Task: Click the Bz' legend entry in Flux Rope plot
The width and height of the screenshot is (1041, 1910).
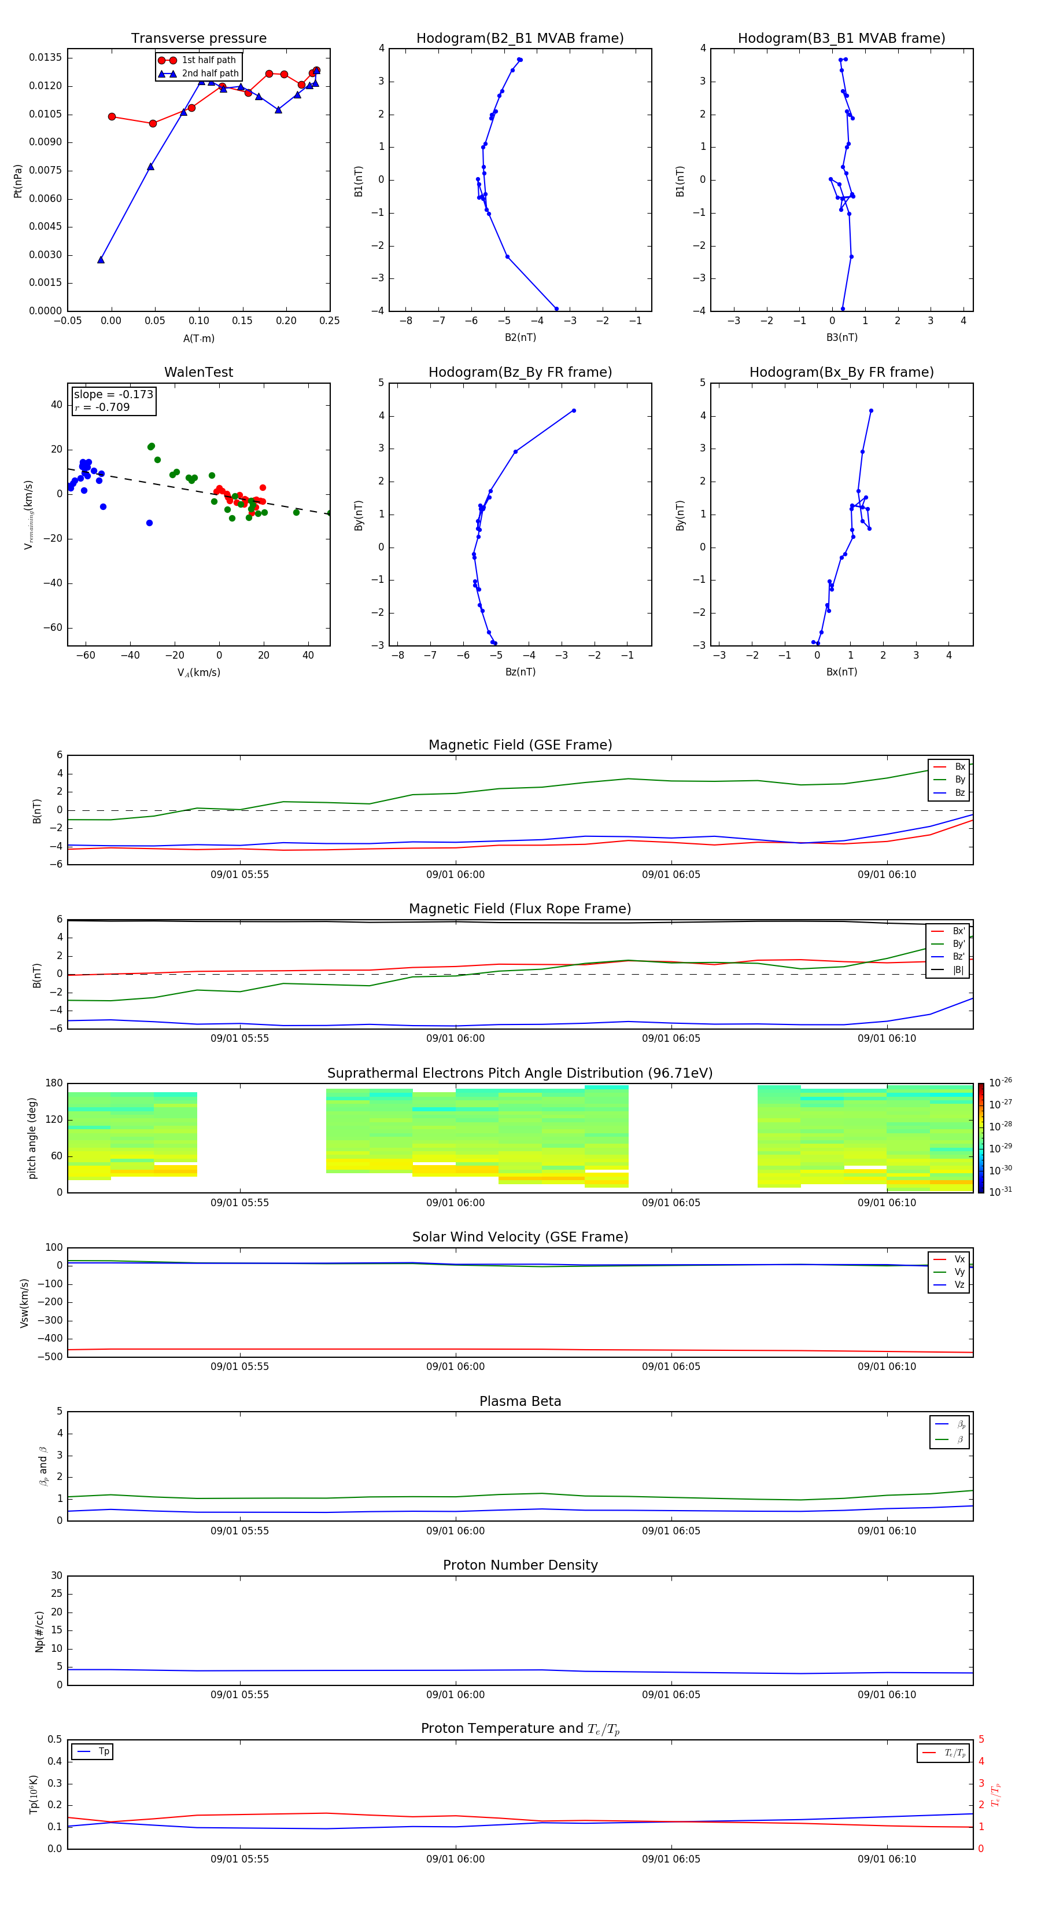Action: 948,957
